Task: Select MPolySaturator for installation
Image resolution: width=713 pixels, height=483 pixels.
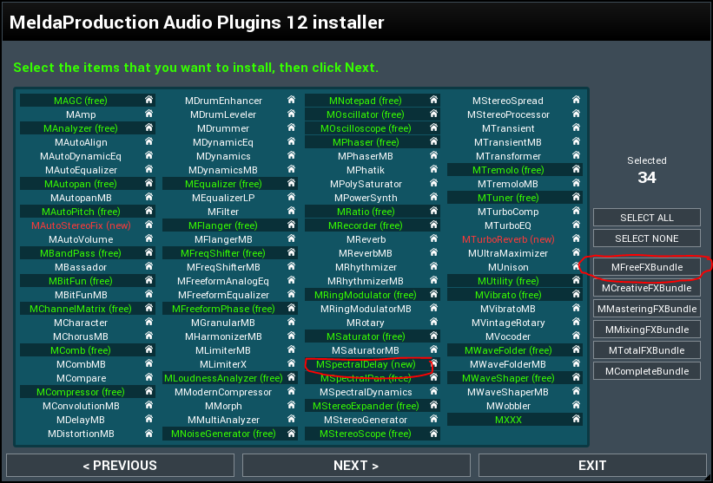Action: click(365, 184)
